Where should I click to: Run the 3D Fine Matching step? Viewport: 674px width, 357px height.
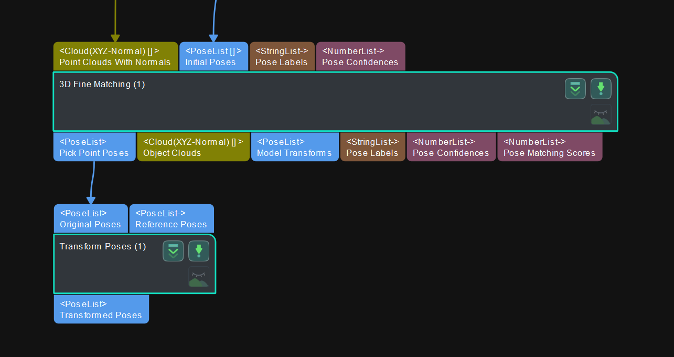click(601, 89)
